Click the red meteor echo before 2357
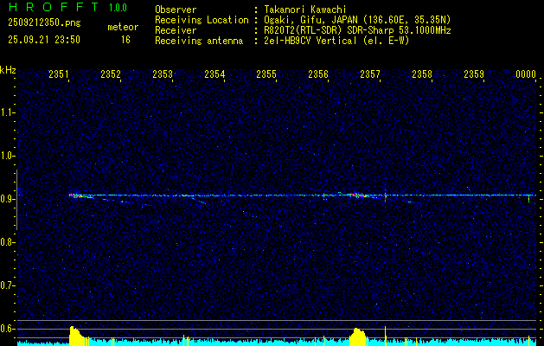The width and height of the screenshot is (544, 346). [357, 195]
